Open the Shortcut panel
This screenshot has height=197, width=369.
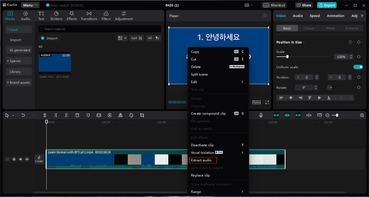pos(274,5)
